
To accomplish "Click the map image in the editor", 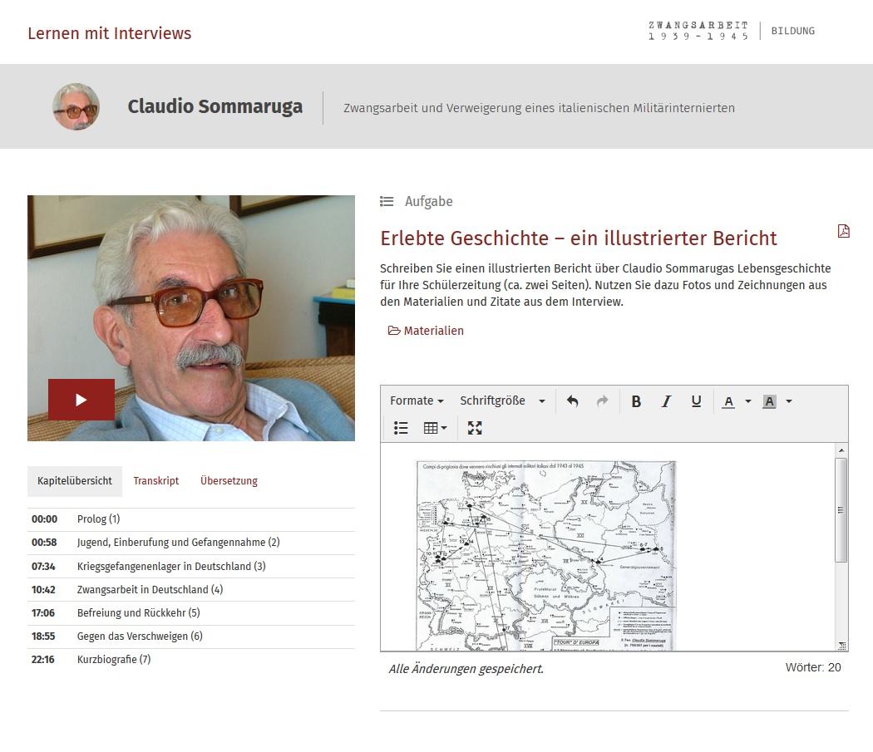I will [x=546, y=556].
